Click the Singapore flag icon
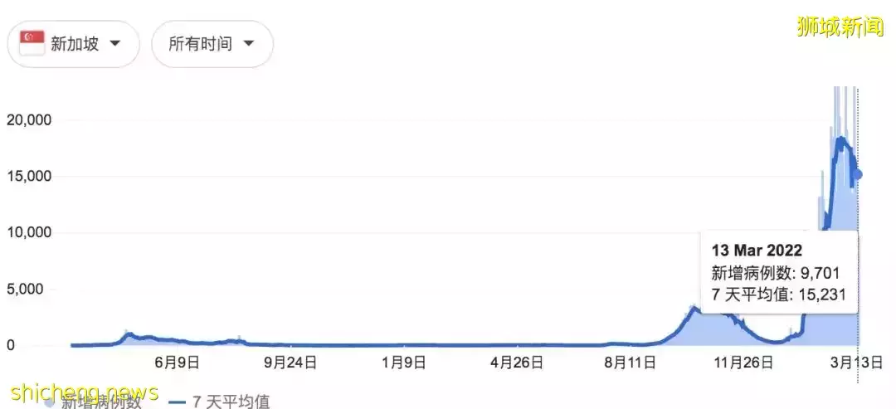The width and height of the screenshot is (896, 409). pos(32,43)
